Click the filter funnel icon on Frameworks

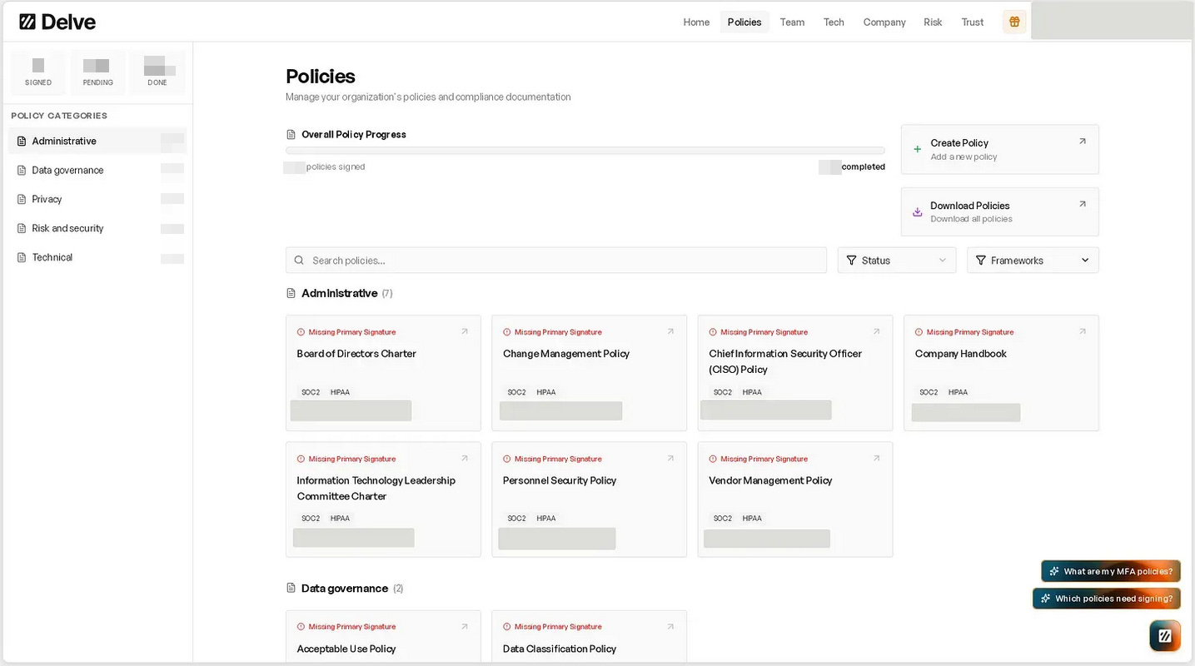tap(980, 261)
